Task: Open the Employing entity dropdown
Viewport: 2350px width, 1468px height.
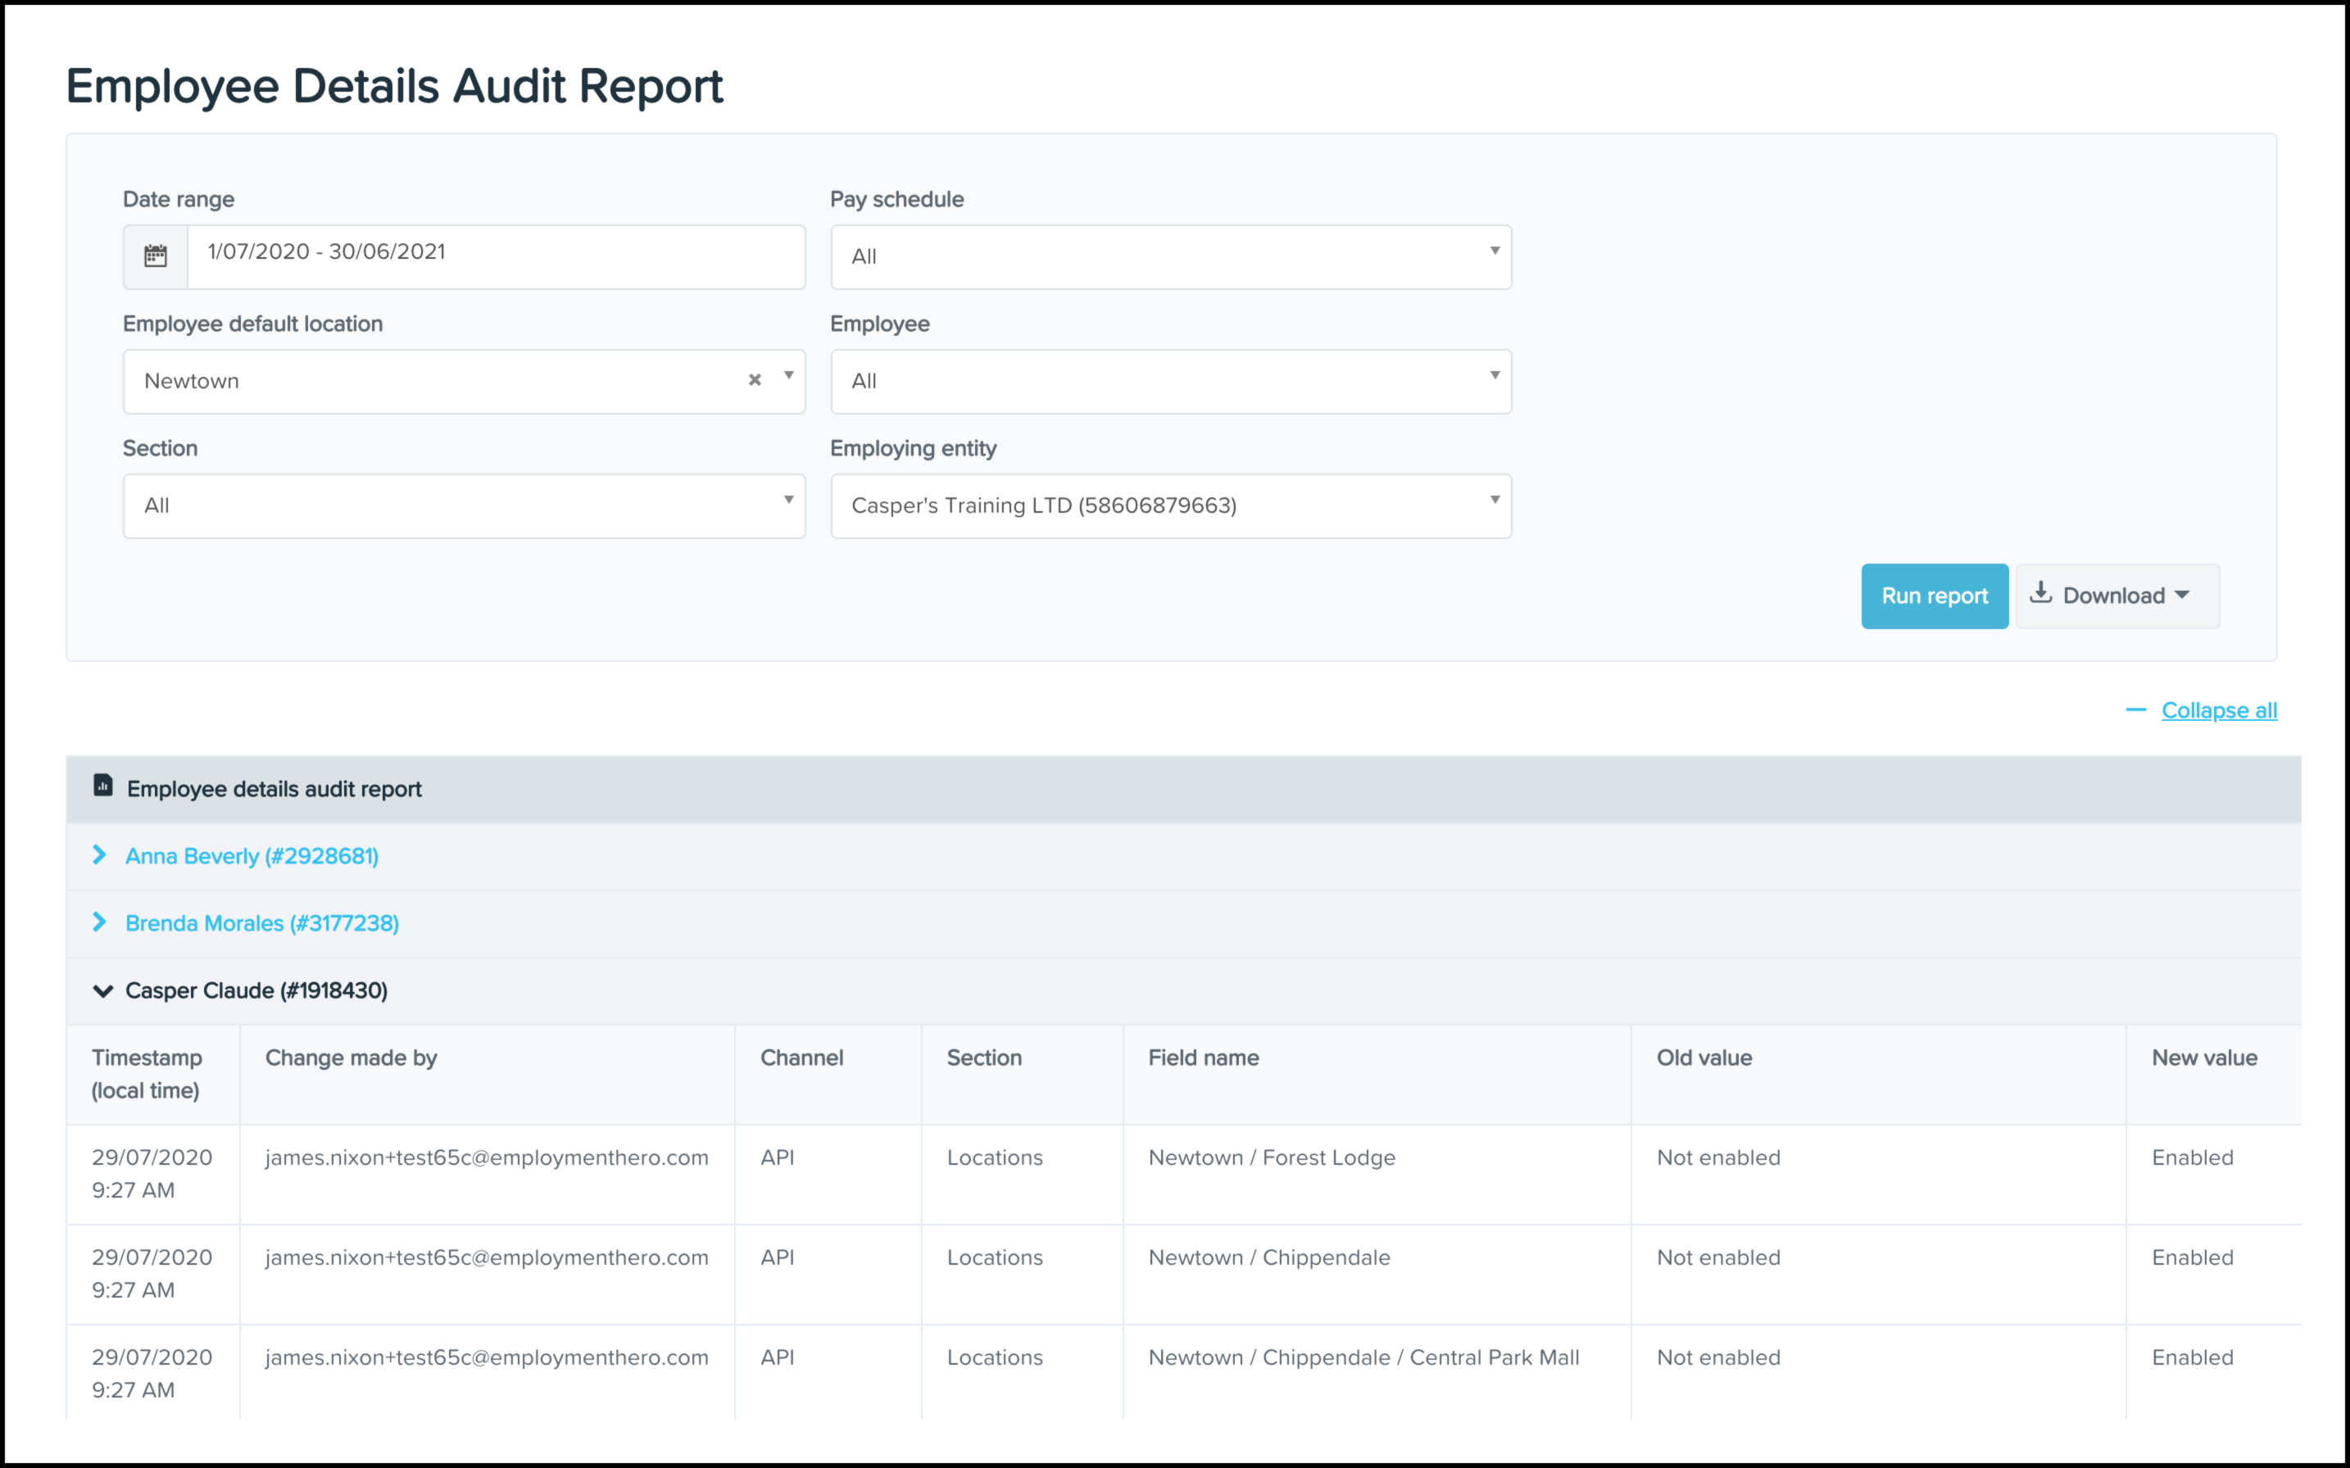Action: [x=1170, y=505]
